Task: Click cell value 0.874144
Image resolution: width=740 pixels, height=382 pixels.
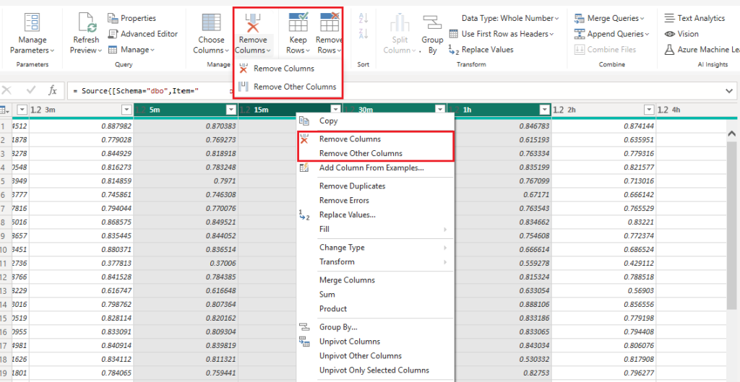Action: tap(639, 126)
